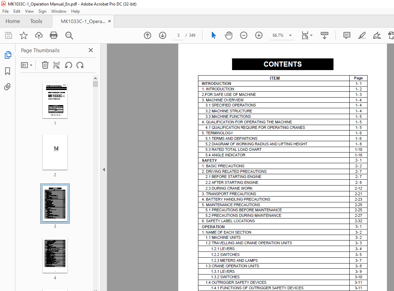
Task: Select the MK1033C-1_Opera... document tab
Action: (83, 21)
